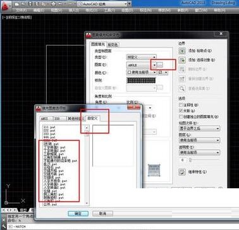The height and width of the screenshot is (230, 239).
Task: Select the 其他预定义 tab in pattern palette
Action: (x=76, y=119)
